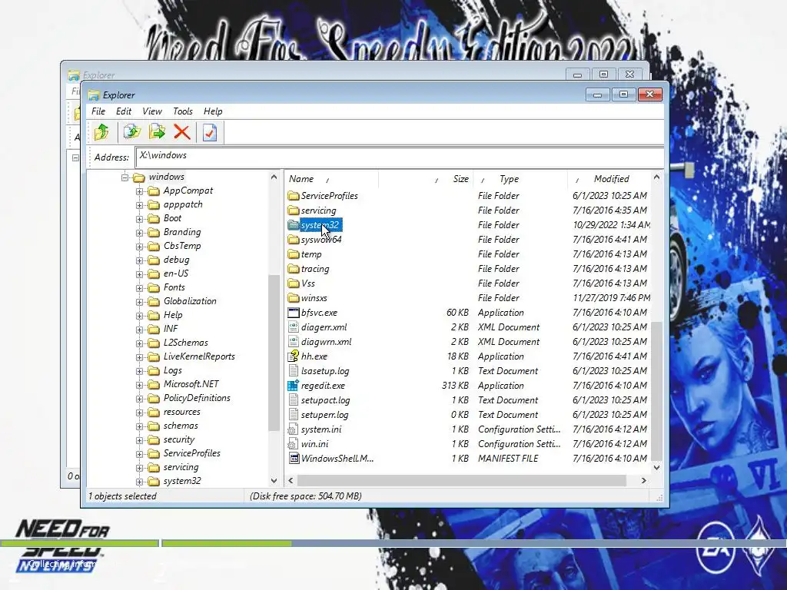Expand the security tree folder
The height and width of the screenshot is (590, 787).
tap(140, 440)
